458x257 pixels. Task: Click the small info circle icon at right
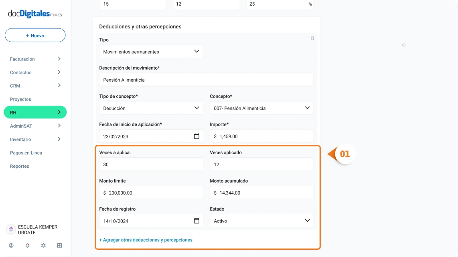(404, 45)
